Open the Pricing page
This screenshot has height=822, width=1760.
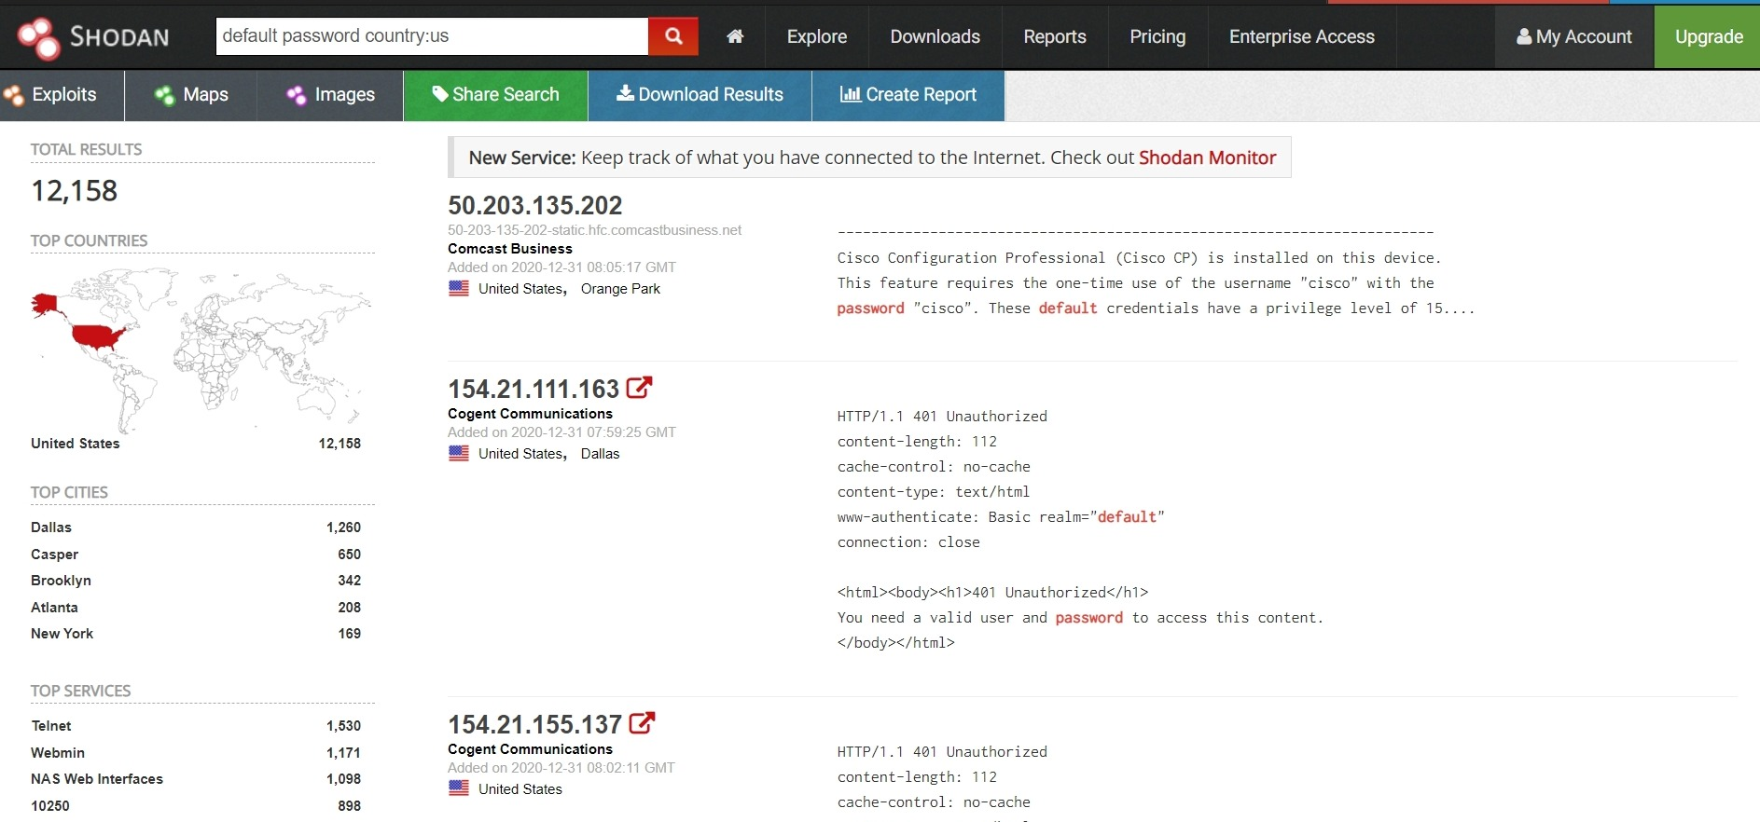pos(1157,36)
